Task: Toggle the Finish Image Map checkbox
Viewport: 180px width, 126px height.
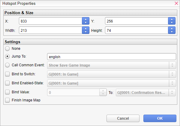Action: [7, 100]
